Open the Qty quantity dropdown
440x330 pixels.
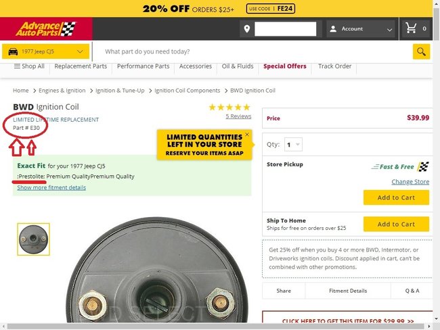coord(293,145)
